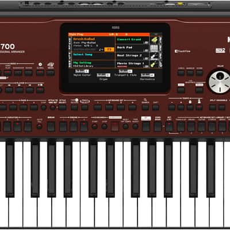Trigger pad button 4
230x230 pixels.
[x=34, y=108]
